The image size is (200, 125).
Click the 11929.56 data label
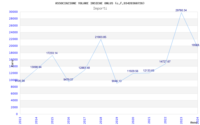point(132,71)
